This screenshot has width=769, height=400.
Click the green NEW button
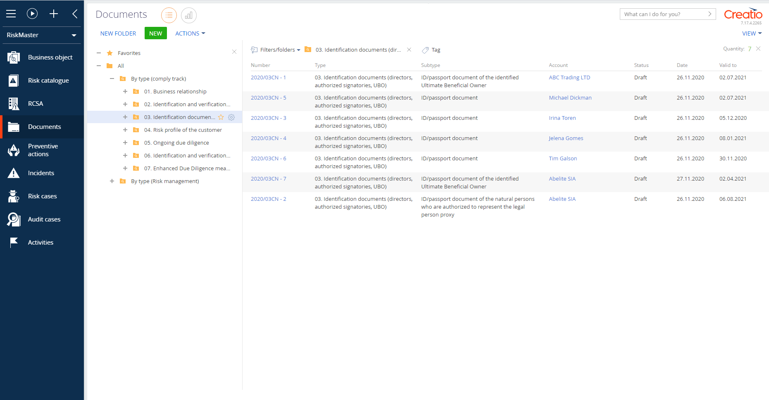click(155, 33)
